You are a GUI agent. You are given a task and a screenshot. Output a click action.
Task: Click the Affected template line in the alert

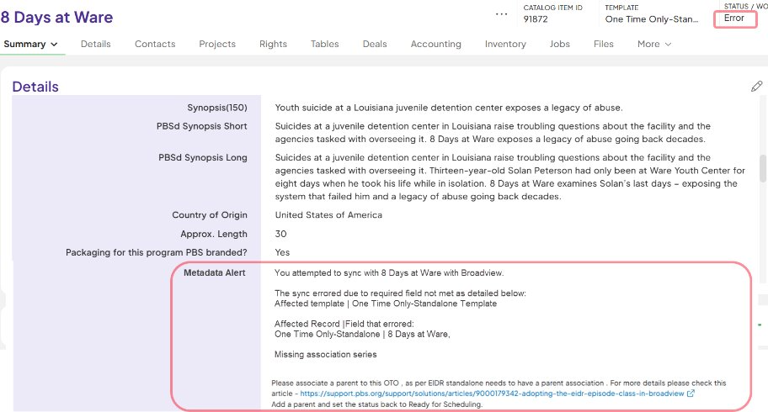pyautogui.click(x=386, y=304)
